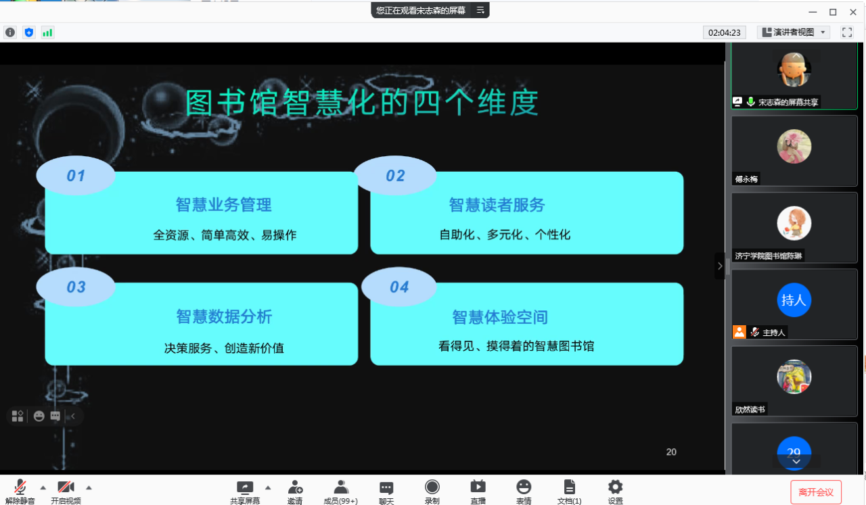Click the meeting info icon at top left
Viewport: 866px width, 505px height.
(10, 32)
